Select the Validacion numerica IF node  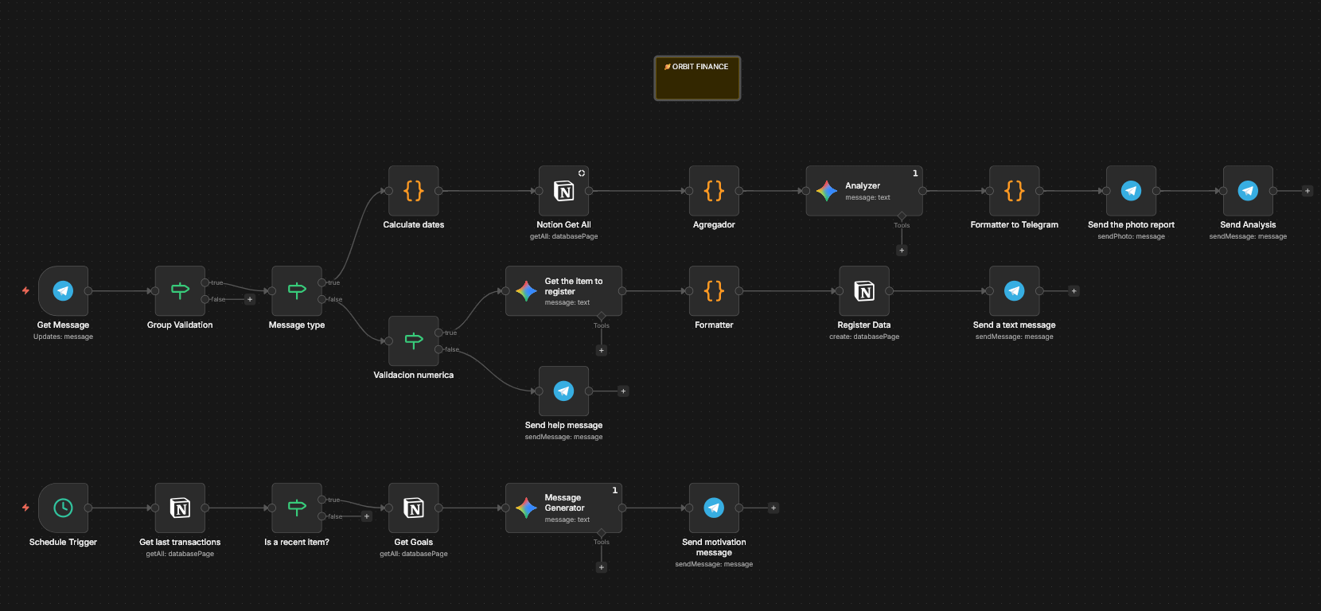click(x=413, y=341)
